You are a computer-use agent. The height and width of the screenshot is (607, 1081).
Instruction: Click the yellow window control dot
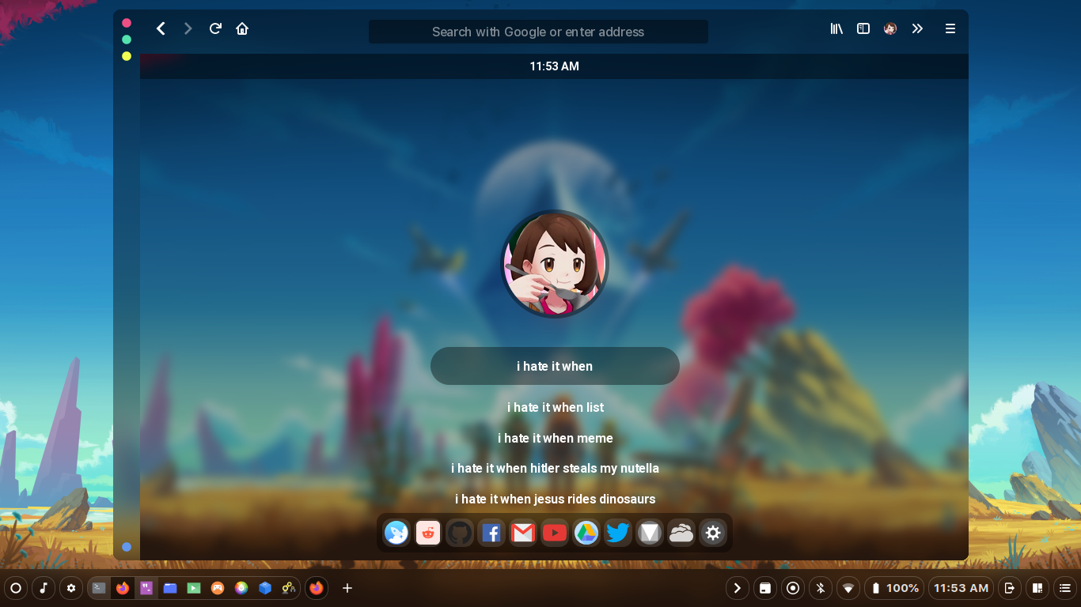pyautogui.click(x=127, y=56)
